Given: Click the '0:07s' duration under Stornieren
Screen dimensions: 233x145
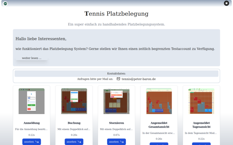Looking at the screenshot, I should tap(116, 135).
